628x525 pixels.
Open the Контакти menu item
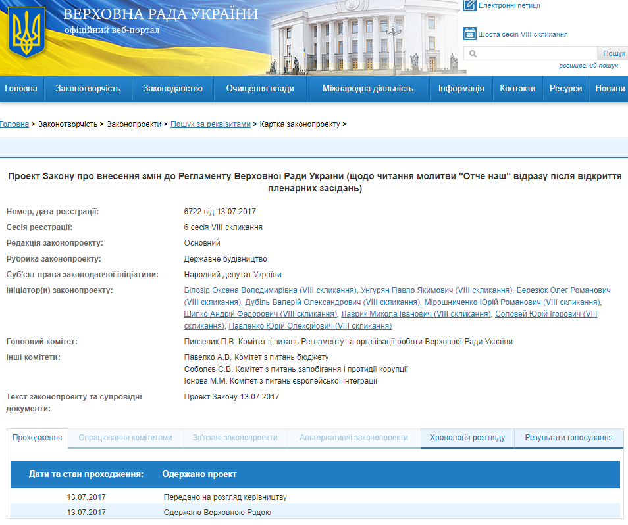click(x=517, y=88)
